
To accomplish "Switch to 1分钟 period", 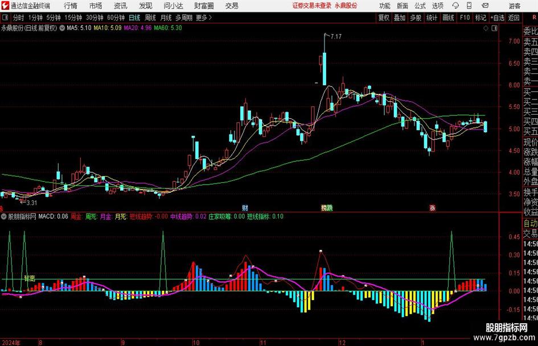I will point(35,18).
